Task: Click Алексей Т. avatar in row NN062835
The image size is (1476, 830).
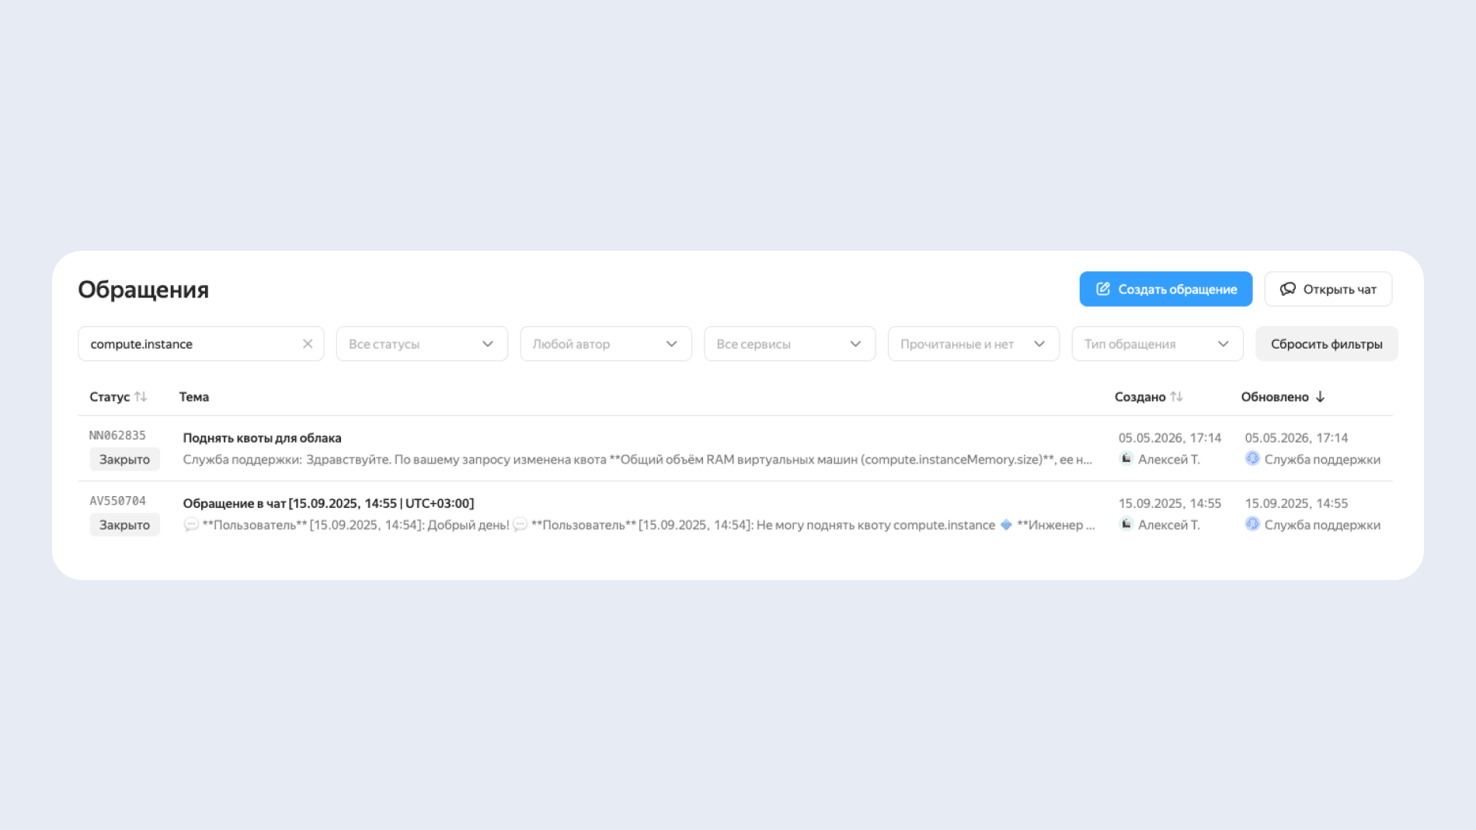Action: [1126, 459]
